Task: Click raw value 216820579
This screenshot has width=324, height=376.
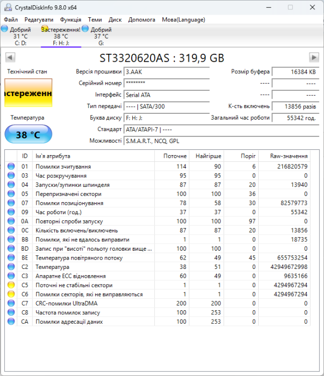Action: pyautogui.click(x=292, y=167)
